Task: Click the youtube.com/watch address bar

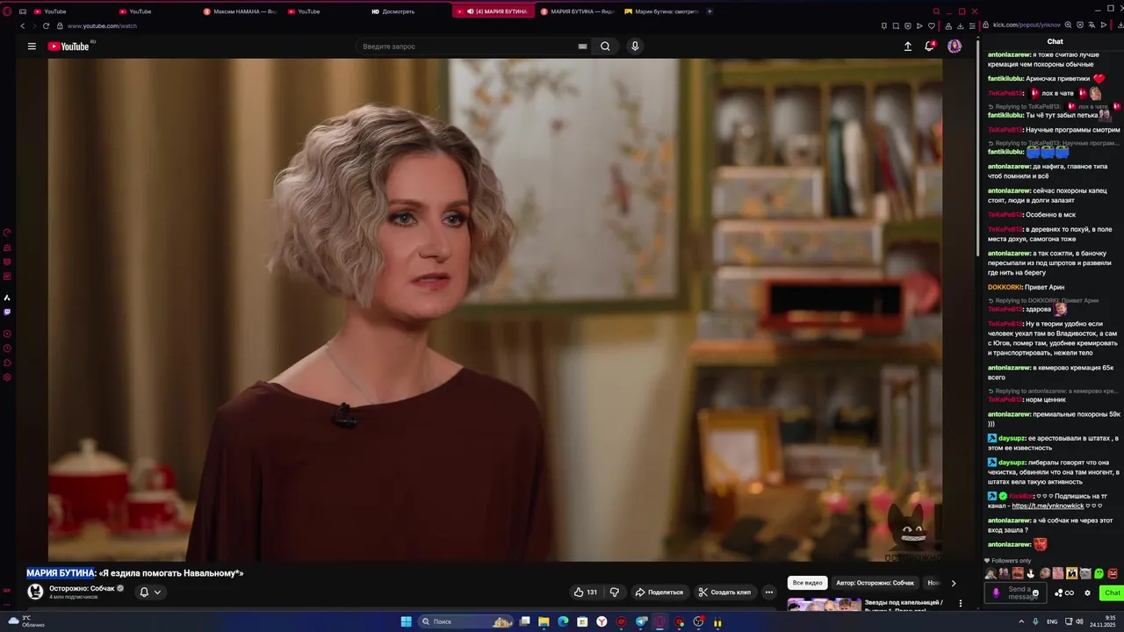Action: click(x=103, y=26)
